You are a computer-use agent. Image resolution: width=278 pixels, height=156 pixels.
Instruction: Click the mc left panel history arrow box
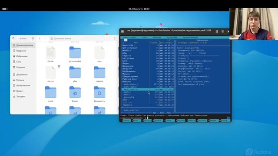tap(126, 40)
